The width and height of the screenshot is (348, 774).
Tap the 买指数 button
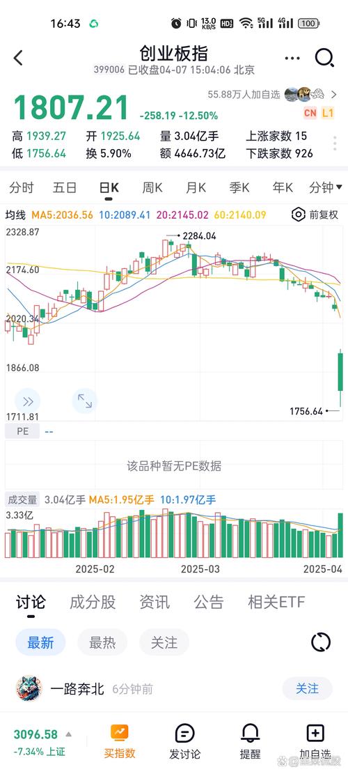(x=120, y=741)
